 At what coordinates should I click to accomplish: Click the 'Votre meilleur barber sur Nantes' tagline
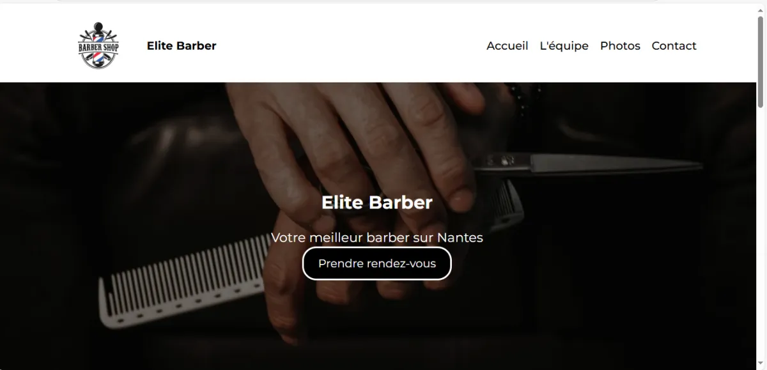pyautogui.click(x=377, y=238)
